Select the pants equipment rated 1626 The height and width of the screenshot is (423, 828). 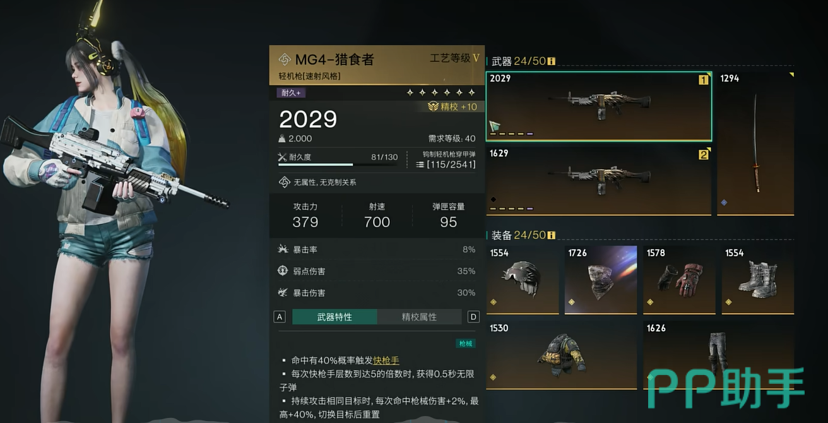(x=719, y=355)
